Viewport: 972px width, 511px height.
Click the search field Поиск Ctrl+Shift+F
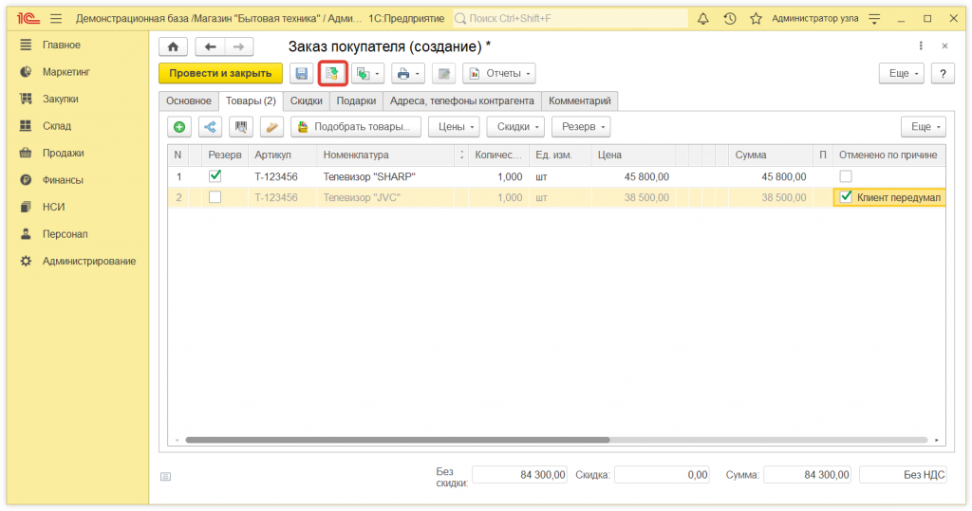point(570,19)
